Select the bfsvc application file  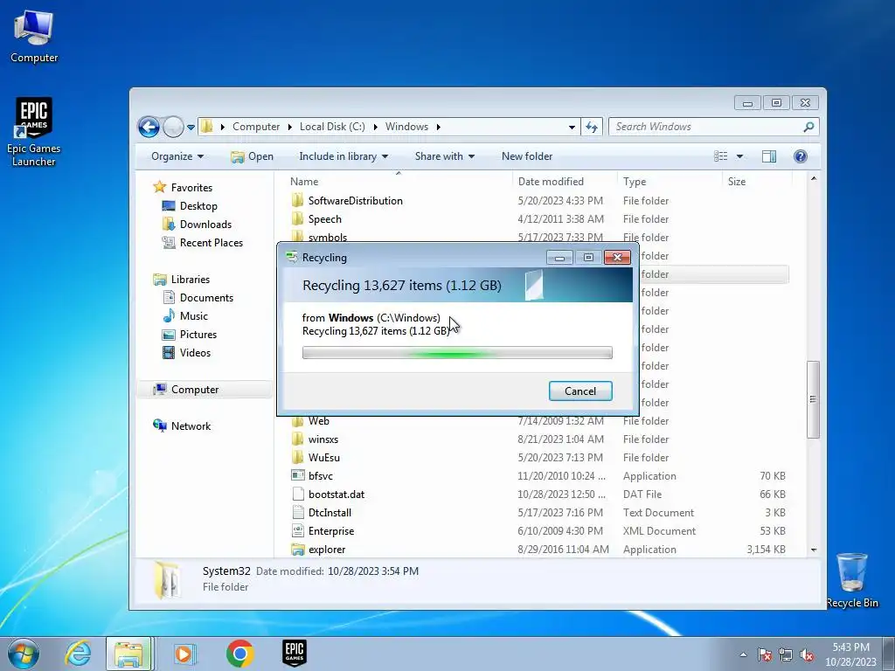click(320, 476)
